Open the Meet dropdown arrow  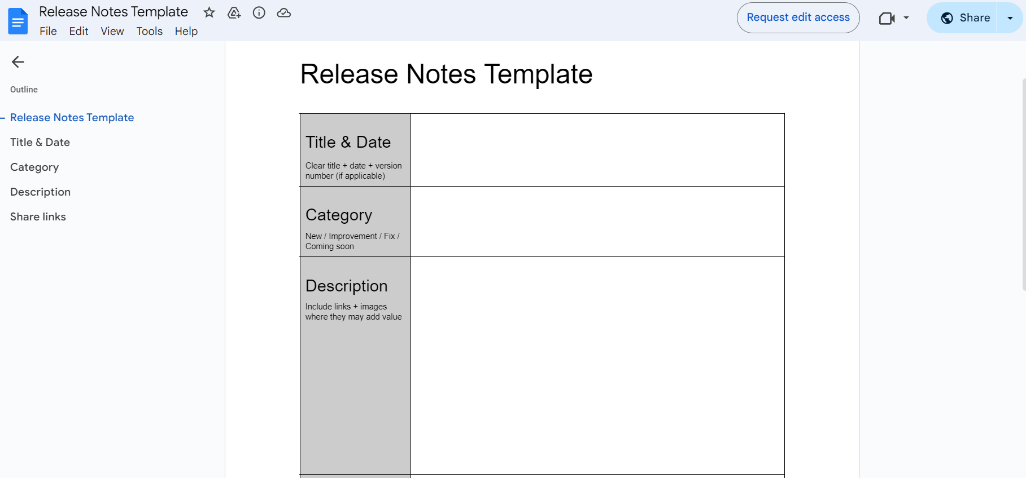(x=906, y=18)
